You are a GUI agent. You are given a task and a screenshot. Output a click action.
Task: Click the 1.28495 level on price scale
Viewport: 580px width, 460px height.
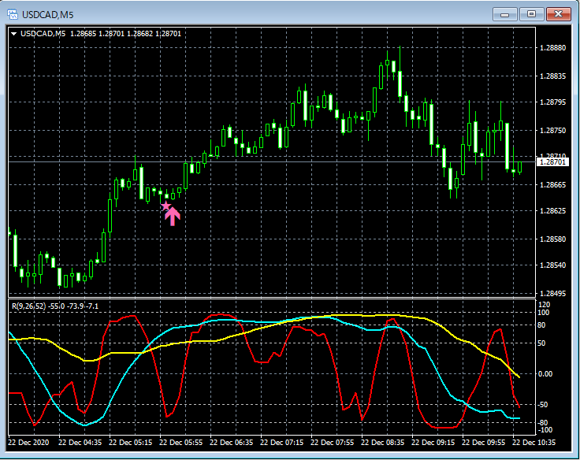552,293
